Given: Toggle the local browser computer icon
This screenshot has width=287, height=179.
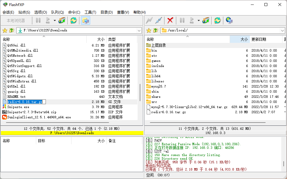Looking at the screenshot, I should (x=85, y=20).
